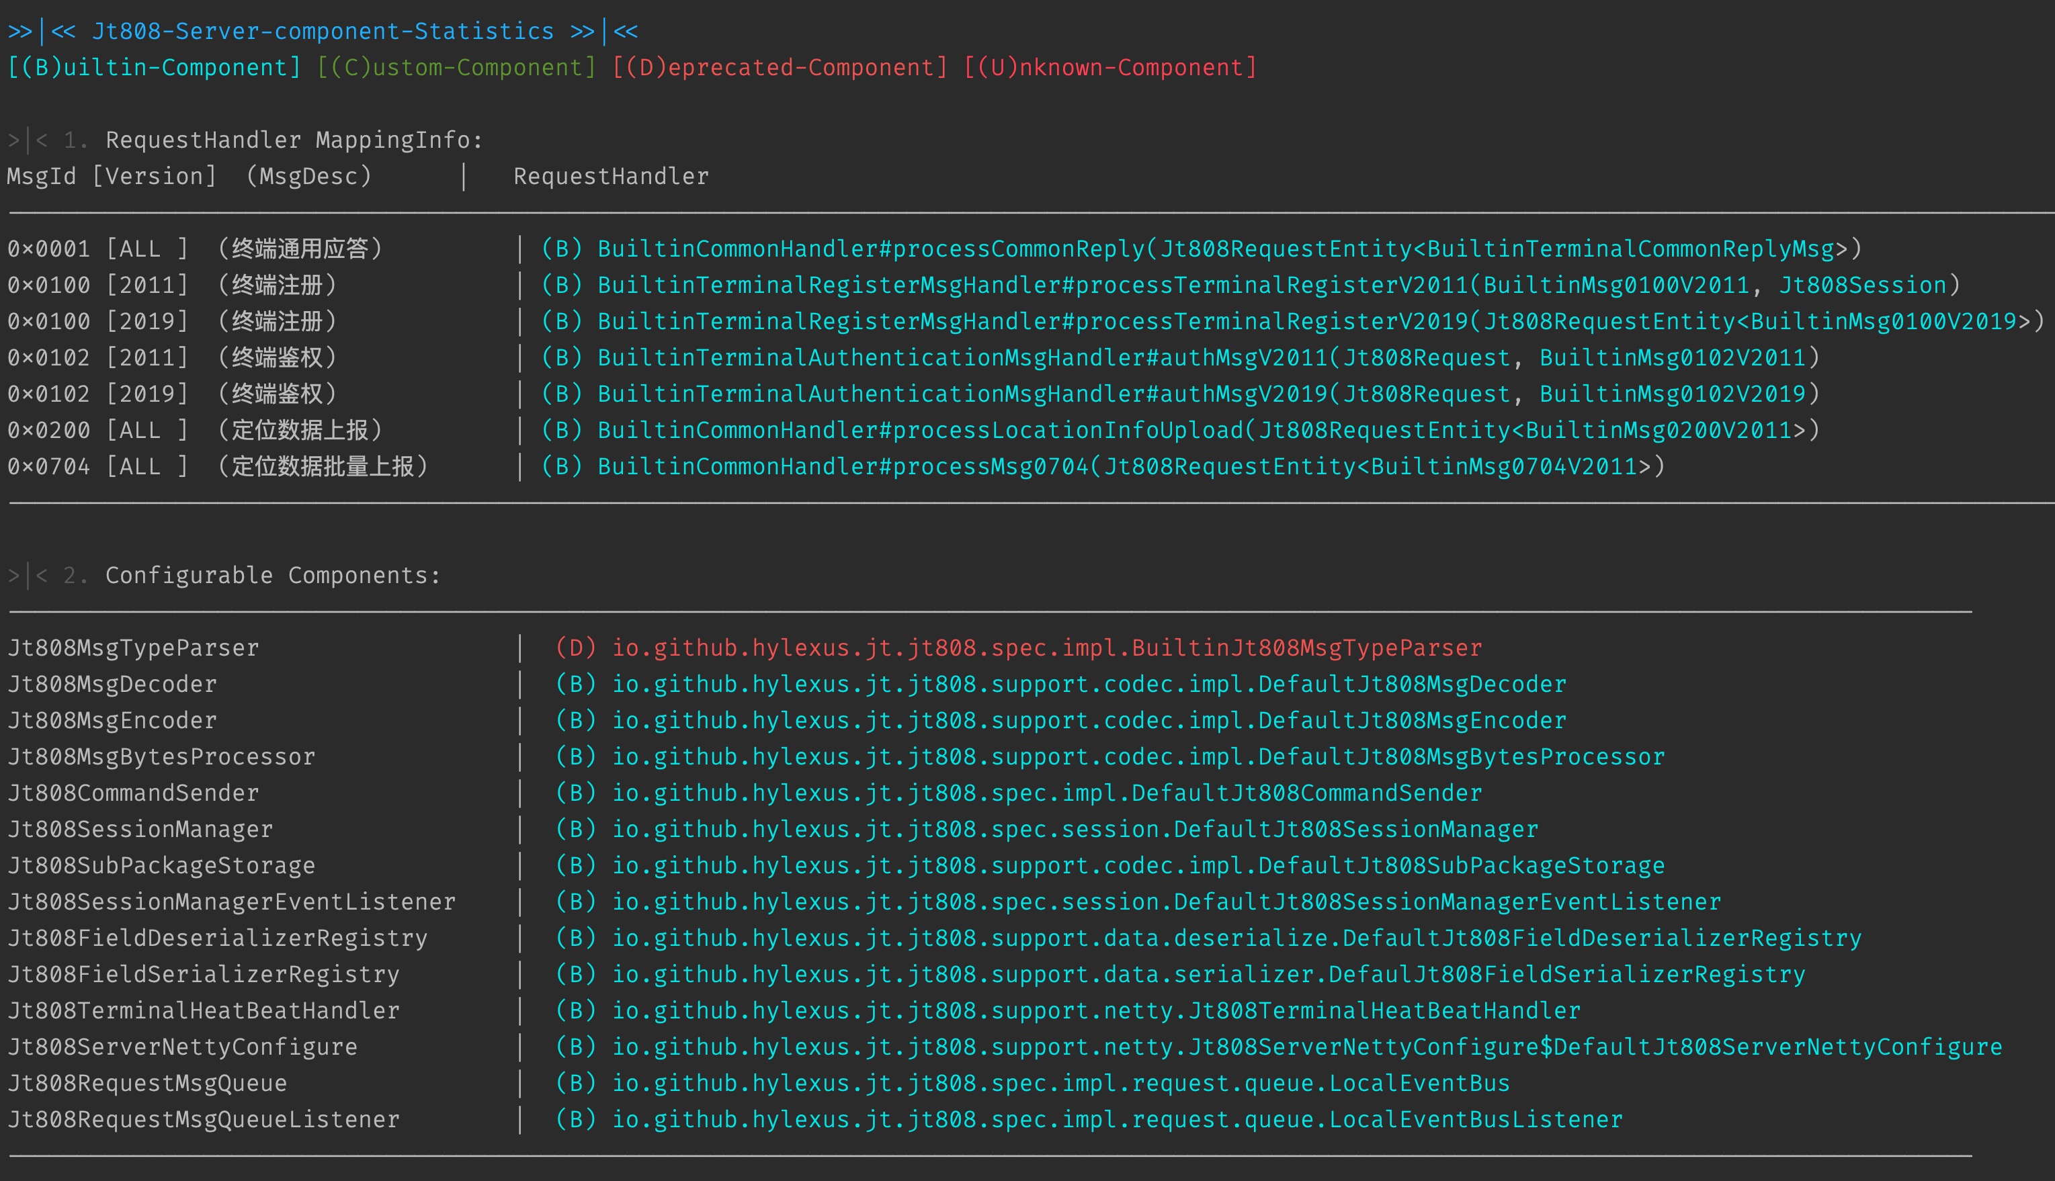Click the Configurable Components heading
The width and height of the screenshot is (2055, 1181).
coord(273,576)
